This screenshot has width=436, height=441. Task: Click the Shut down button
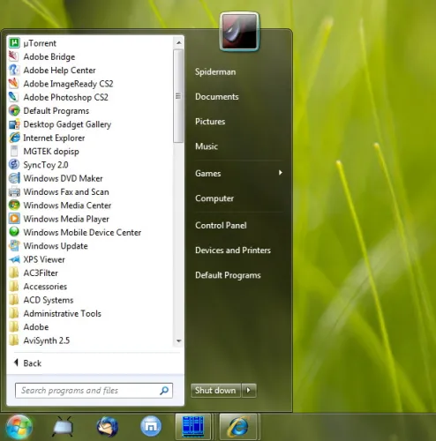click(x=215, y=391)
